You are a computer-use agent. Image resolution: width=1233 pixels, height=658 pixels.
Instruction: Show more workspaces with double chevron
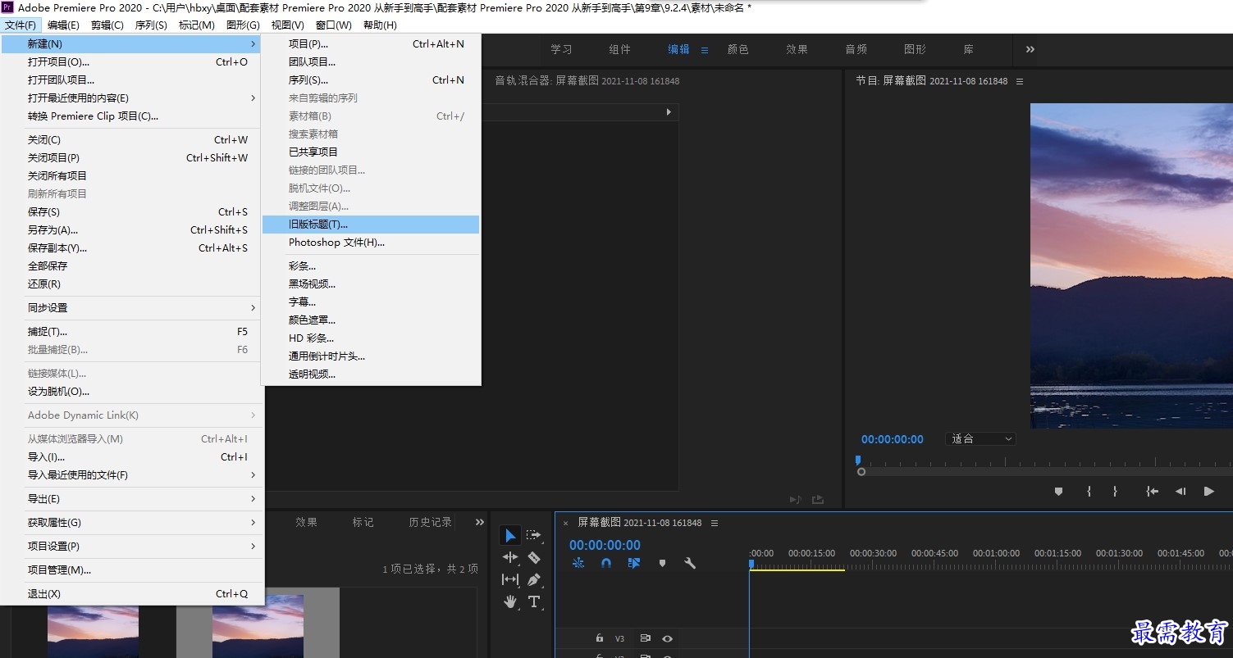tap(1030, 49)
